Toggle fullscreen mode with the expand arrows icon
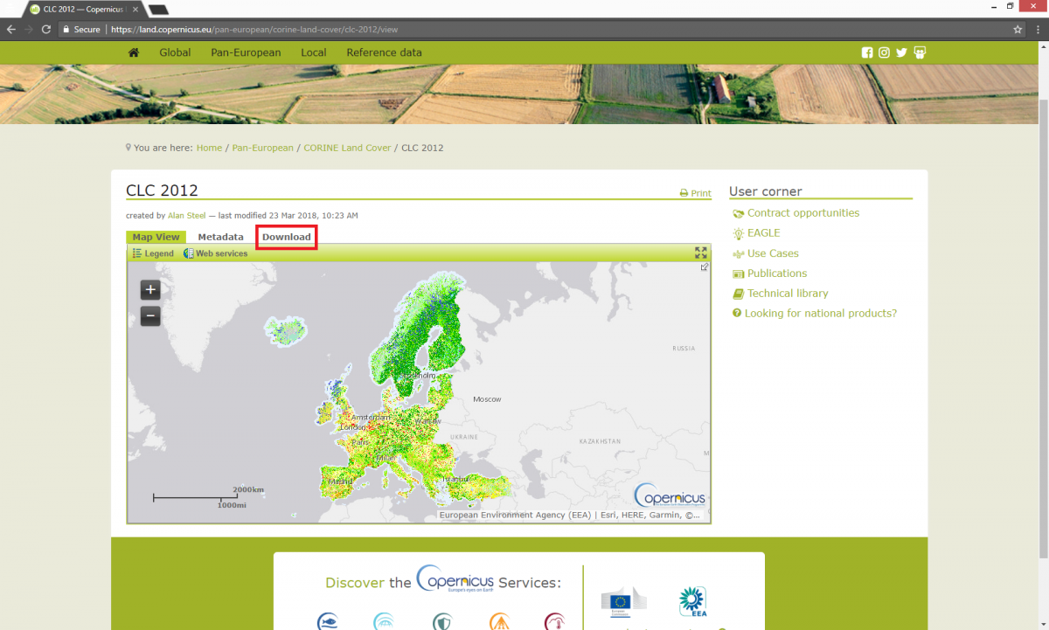1049x630 pixels. tap(699, 253)
